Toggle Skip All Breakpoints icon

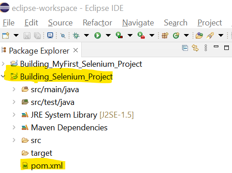click(63, 36)
